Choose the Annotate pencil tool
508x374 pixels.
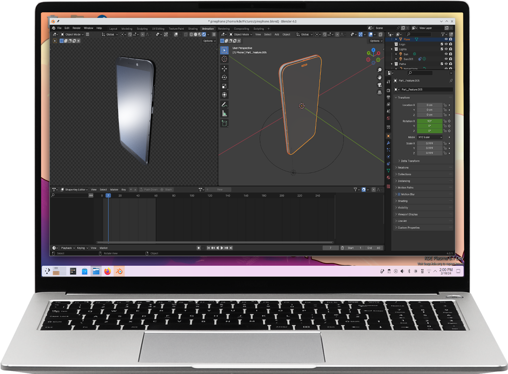click(224, 104)
